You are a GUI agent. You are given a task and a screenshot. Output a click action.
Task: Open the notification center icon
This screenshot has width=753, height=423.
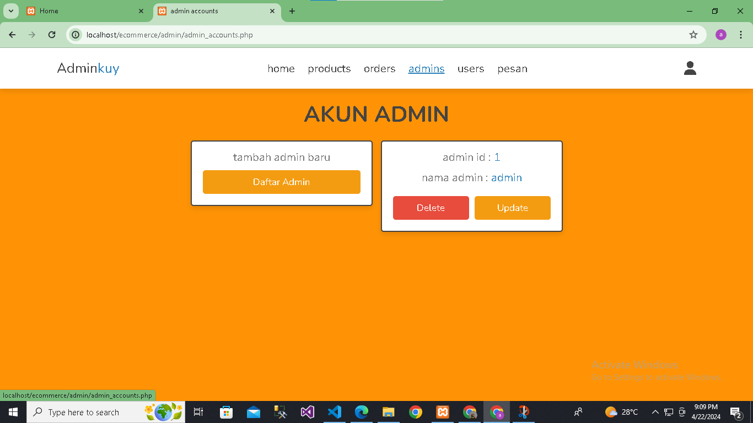point(735,412)
